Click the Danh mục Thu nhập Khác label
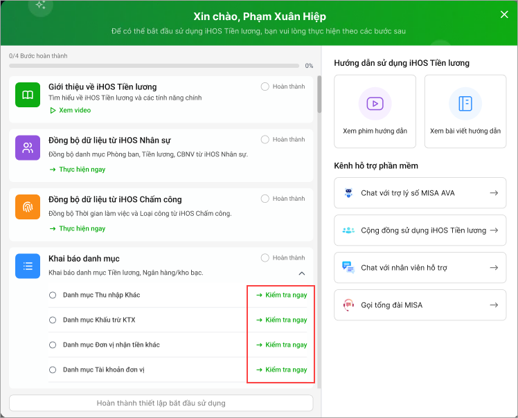The height and width of the screenshot is (418, 518). click(x=101, y=295)
